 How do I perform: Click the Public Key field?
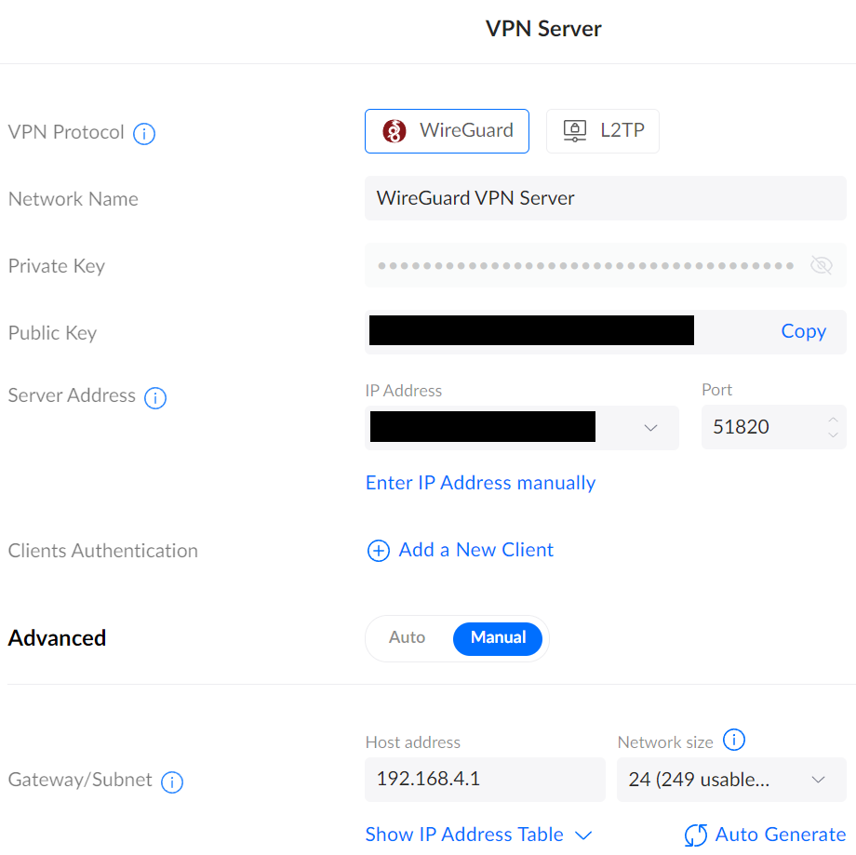pyautogui.click(x=606, y=332)
